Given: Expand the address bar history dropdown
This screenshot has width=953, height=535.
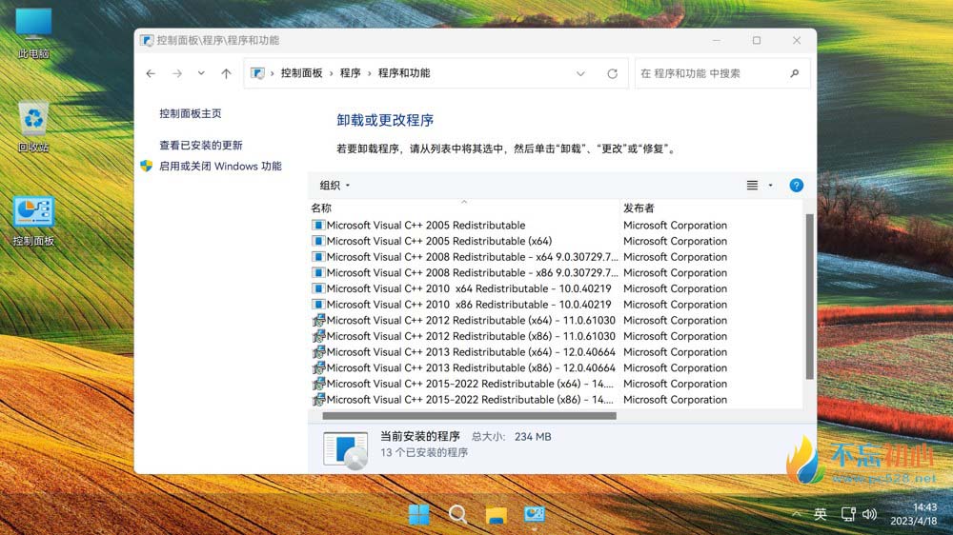Looking at the screenshot, I should 580,73.
